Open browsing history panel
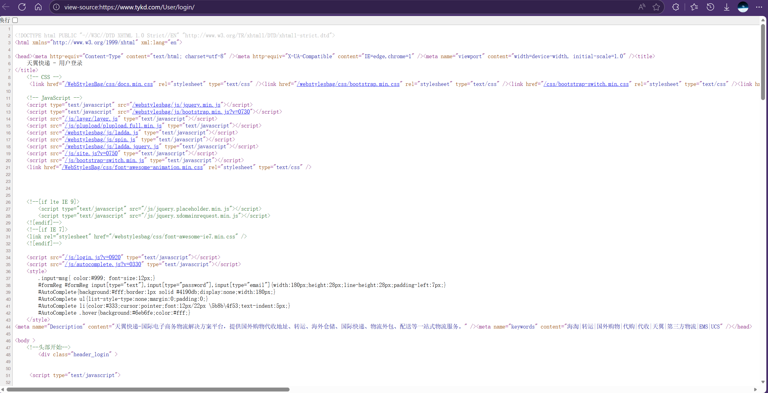768x393 pixels. (x=710, y=7)
